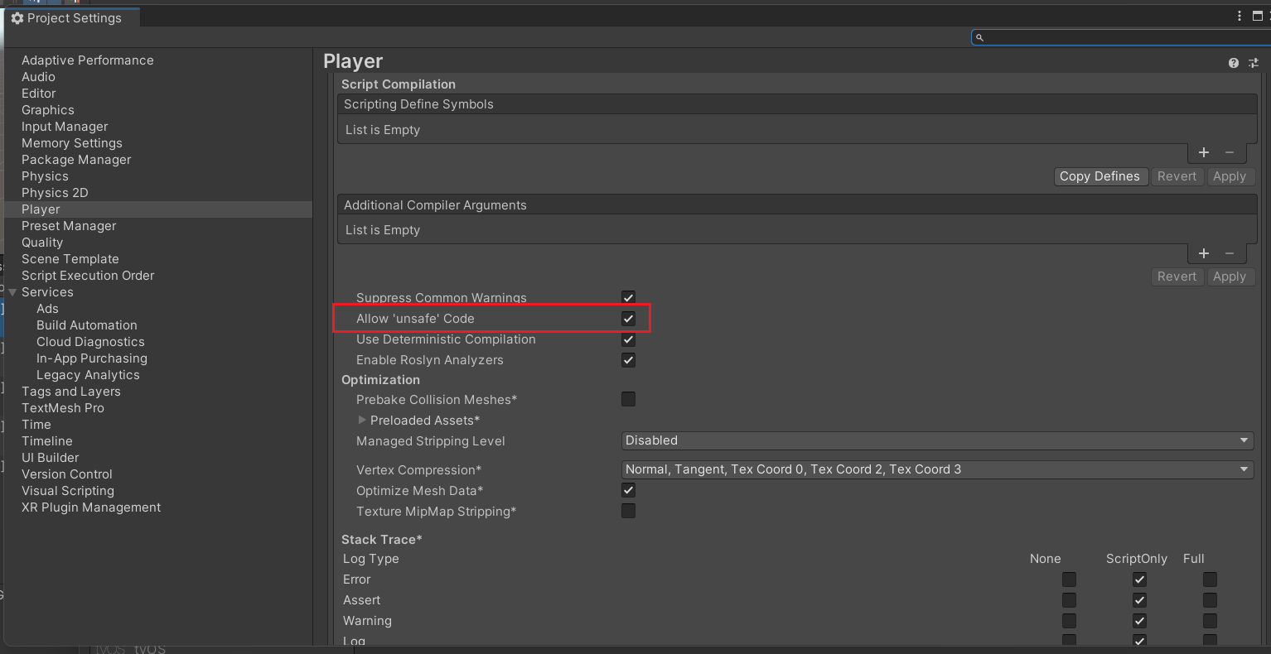Add a new Scripting Define Symbol with the plus icon
The image size is (1271, 654).
point(1203,152)
